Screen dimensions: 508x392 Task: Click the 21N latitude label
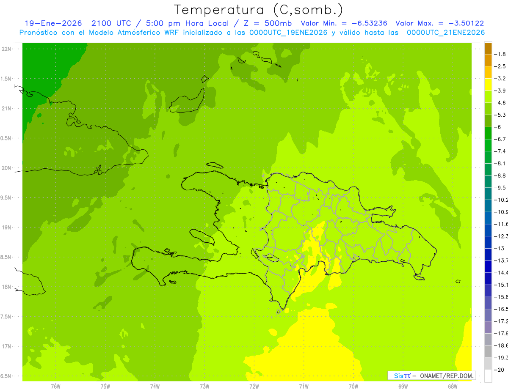[7, 109]
